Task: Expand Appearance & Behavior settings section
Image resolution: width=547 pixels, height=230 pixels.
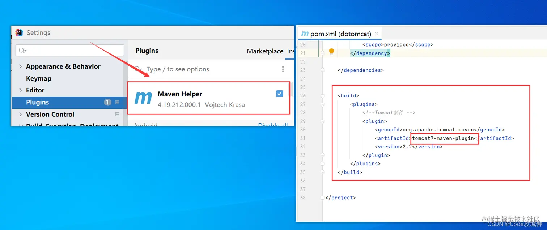Action: point(20,66)
